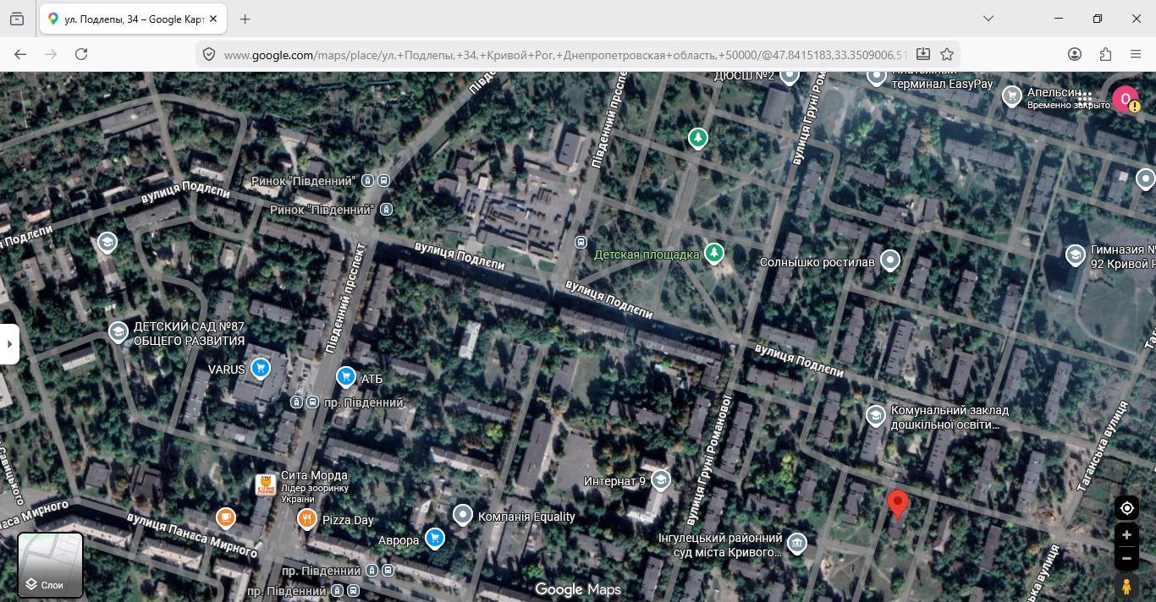This screenshot has height=602, width=1156.
Task: Open Firefox View button
Action: 17,19
